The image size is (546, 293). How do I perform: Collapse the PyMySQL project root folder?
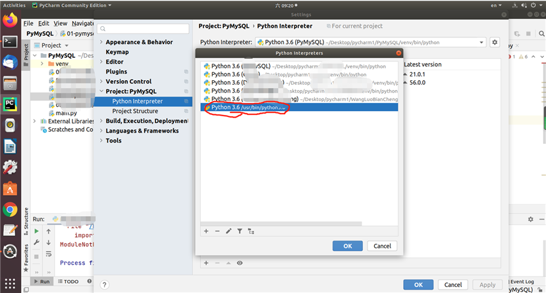coord(35,56)
